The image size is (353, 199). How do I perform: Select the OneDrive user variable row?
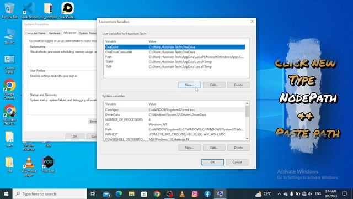pos(175,47)
